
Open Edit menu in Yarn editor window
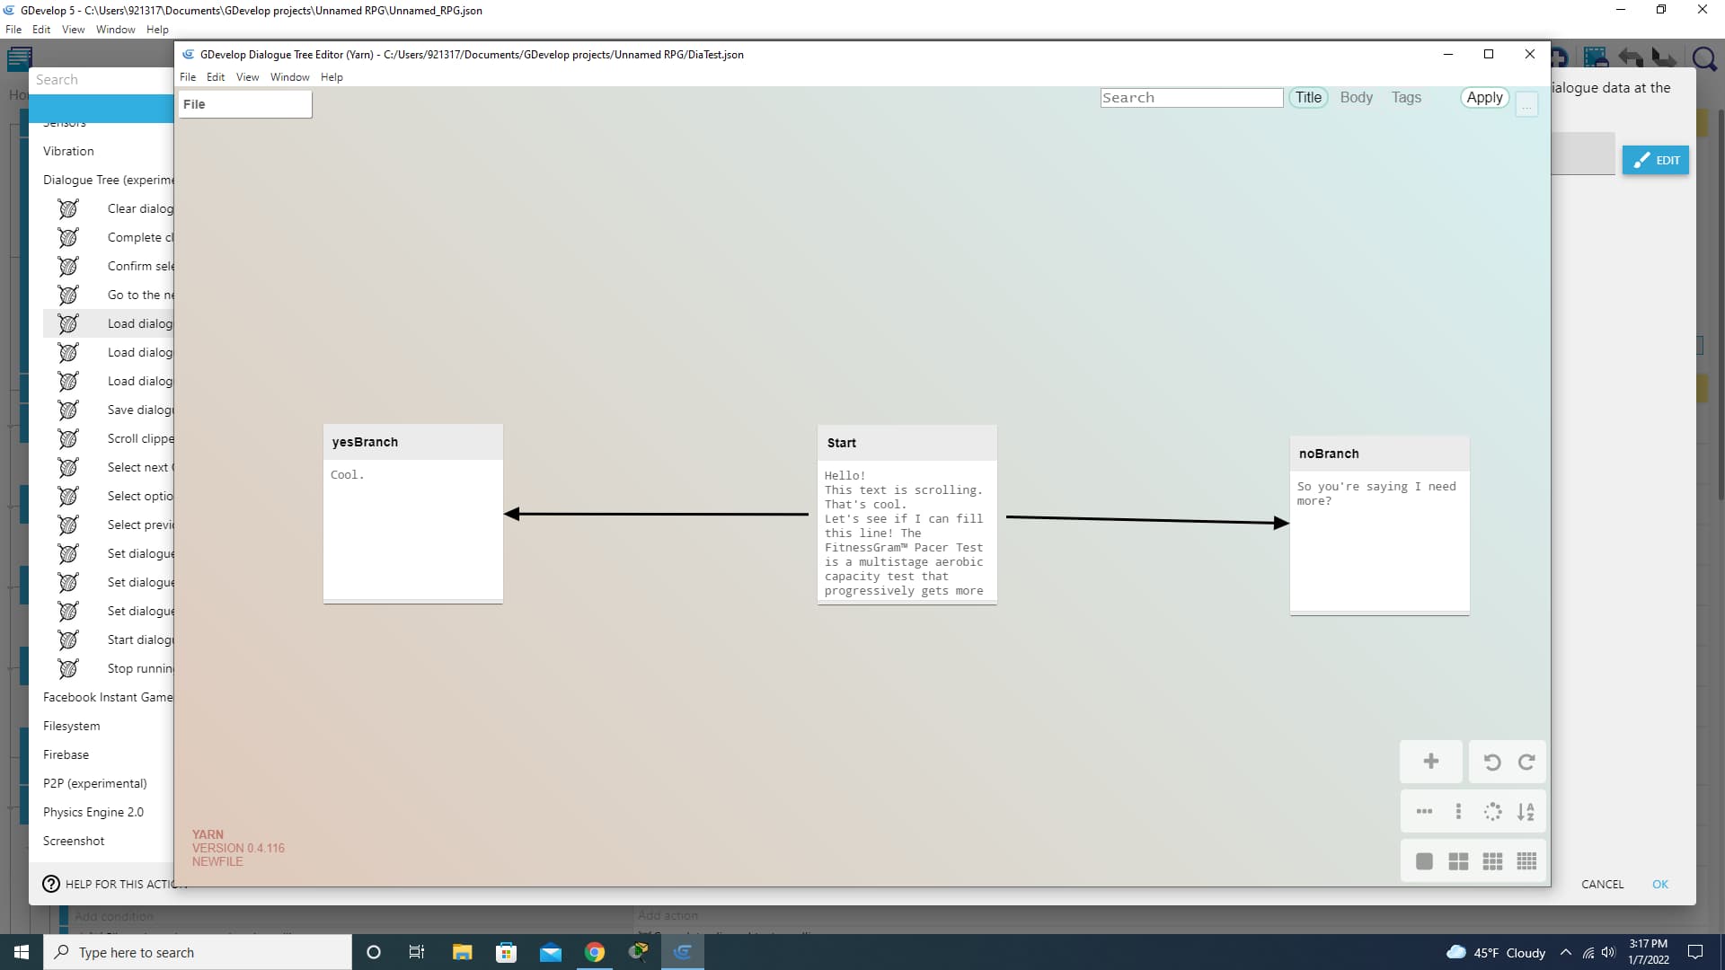216,77
